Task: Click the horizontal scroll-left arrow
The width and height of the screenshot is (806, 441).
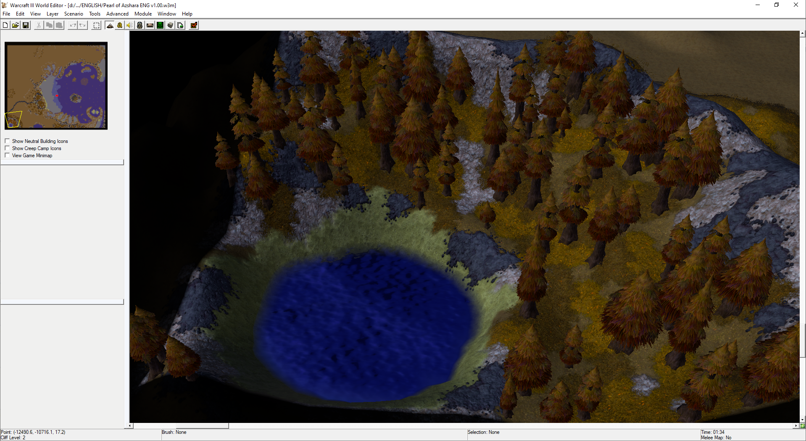Action: [130, 426]
